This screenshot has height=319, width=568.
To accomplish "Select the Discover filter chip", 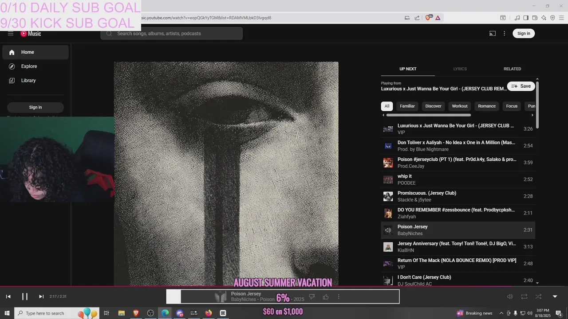I will [434, 106].
